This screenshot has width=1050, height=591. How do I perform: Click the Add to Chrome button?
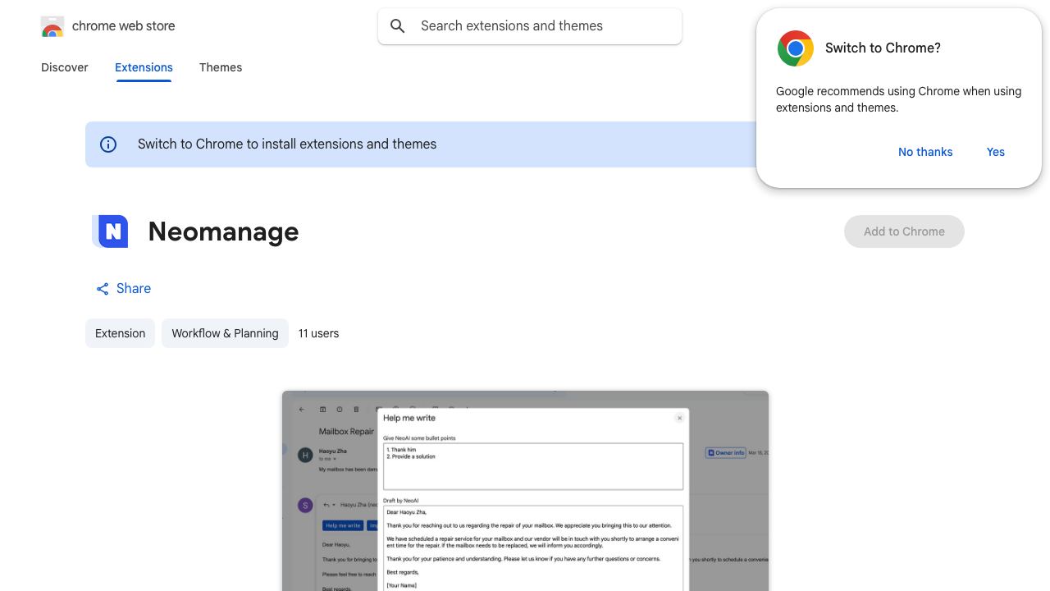pyautogui.click(x=904, y=231)
